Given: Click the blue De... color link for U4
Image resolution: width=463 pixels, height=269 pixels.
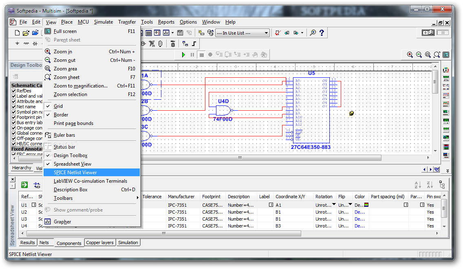Looking at the screenshot, I should click(359, 226).
